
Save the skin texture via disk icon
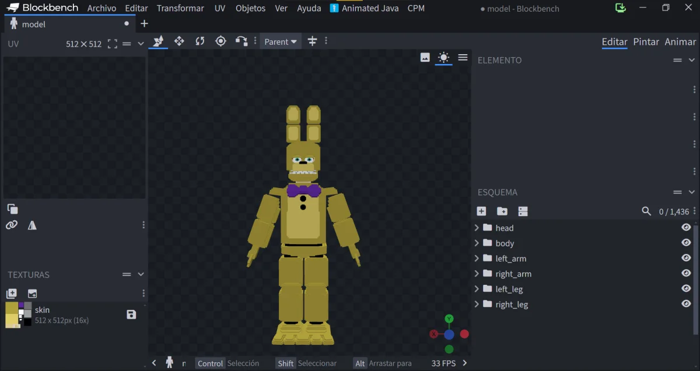(x=131, y=315)
